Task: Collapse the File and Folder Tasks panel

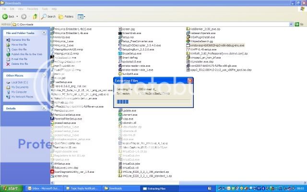Action: coord(45,33)
